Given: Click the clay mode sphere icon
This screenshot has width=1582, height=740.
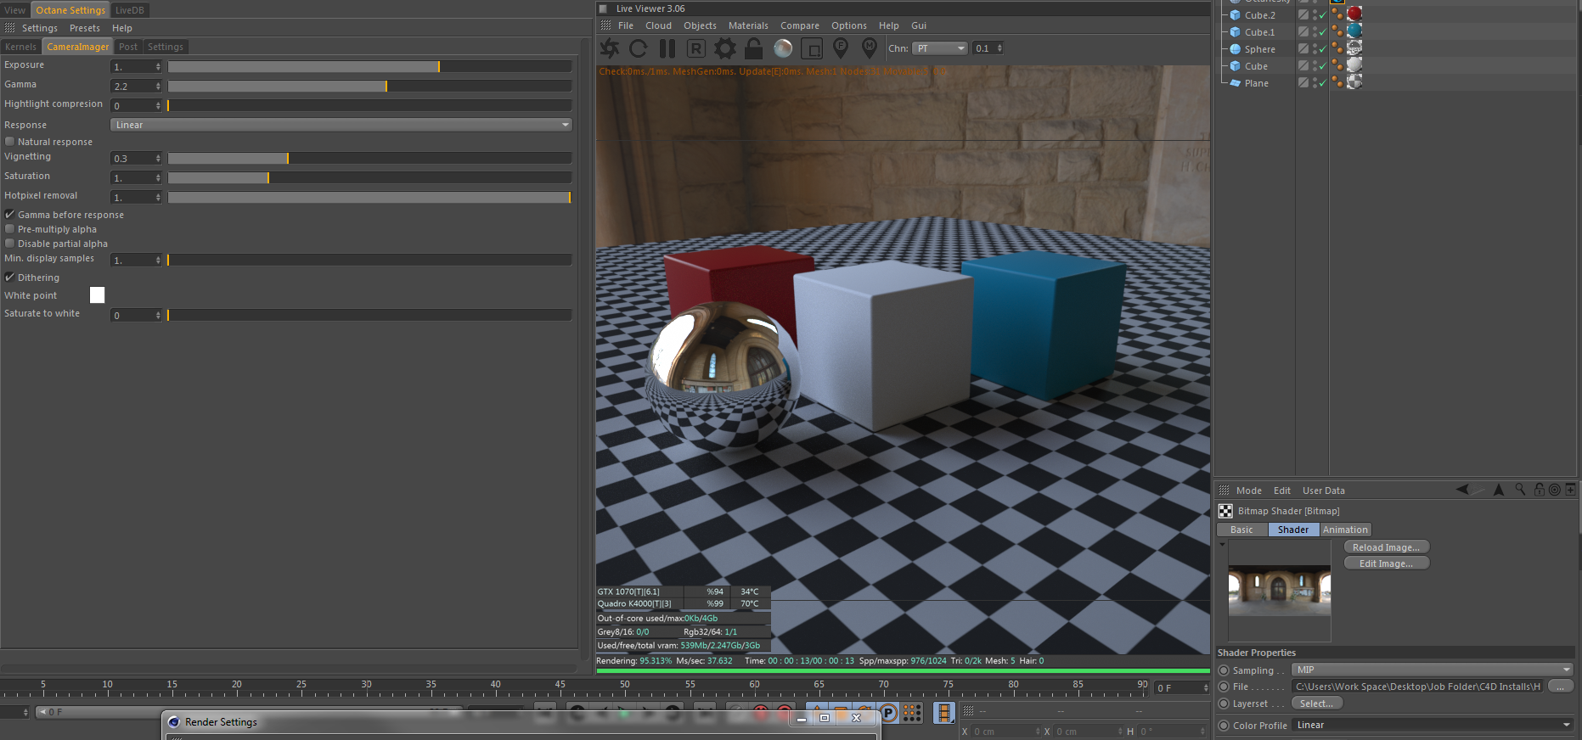Looking at the screenshot, I should point(783,48).
